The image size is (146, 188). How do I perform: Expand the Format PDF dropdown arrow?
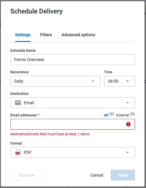(x=127, y=152)
